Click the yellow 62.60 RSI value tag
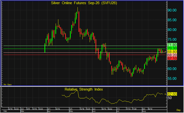 172,94
